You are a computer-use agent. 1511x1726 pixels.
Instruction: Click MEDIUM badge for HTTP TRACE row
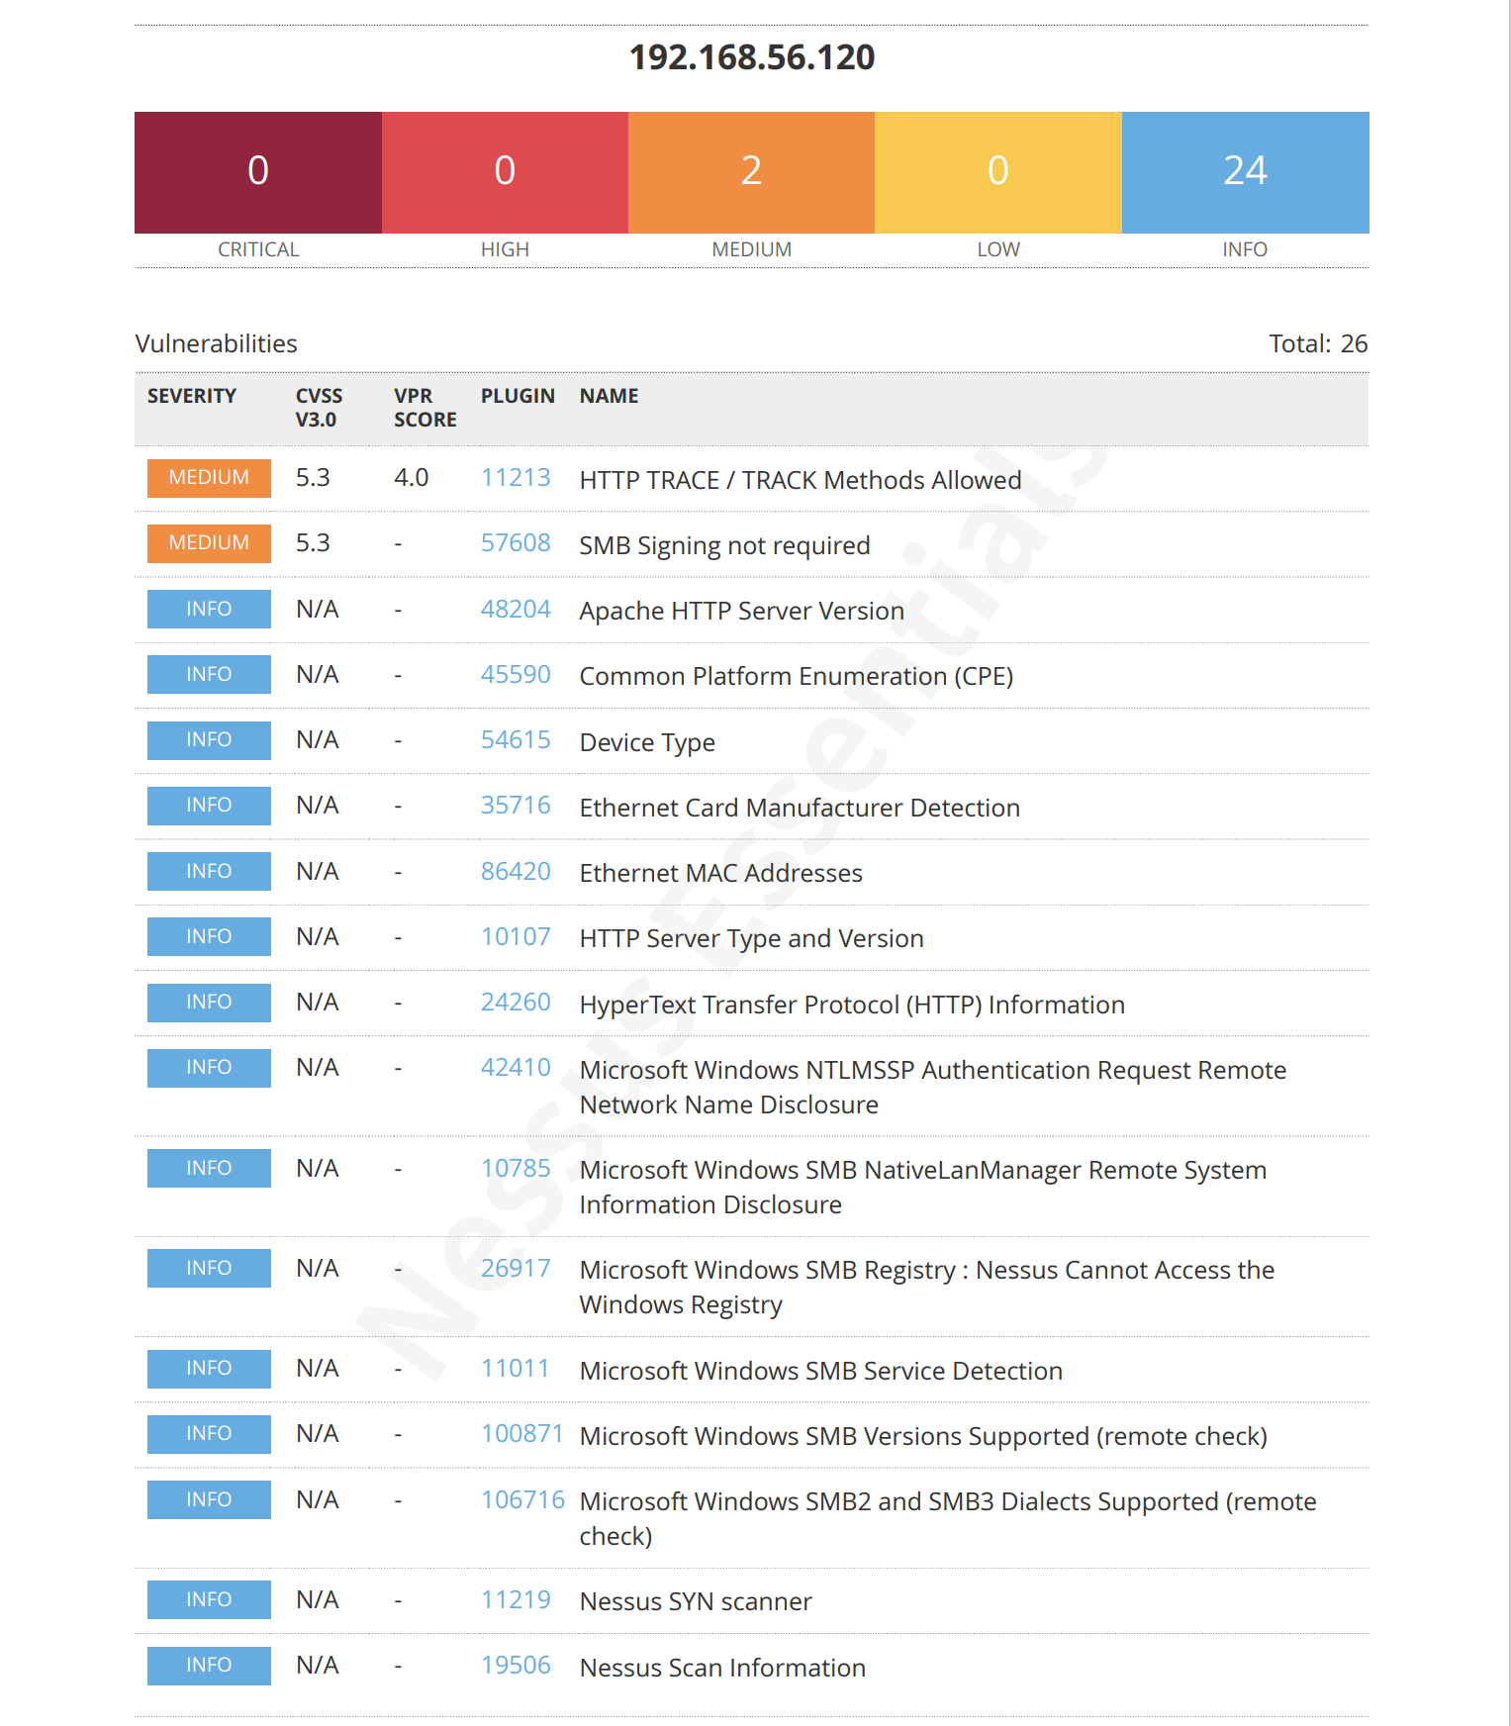pyautogui.click(x=209, y=478)
